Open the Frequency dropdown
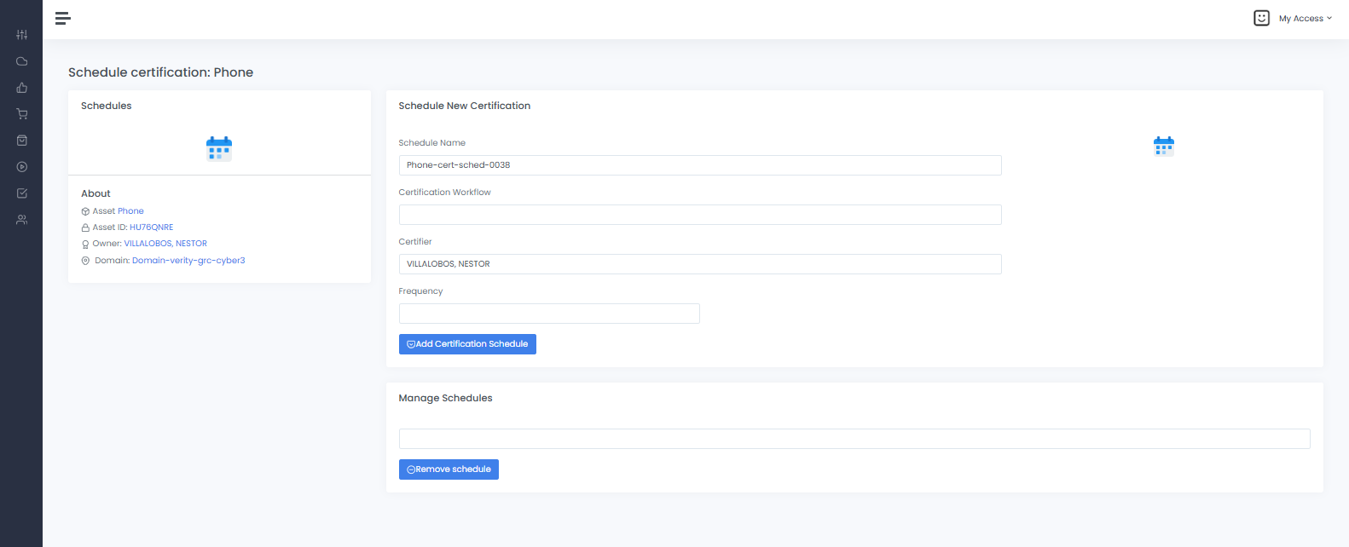1349x547 pixels. (x=549, y=314)
